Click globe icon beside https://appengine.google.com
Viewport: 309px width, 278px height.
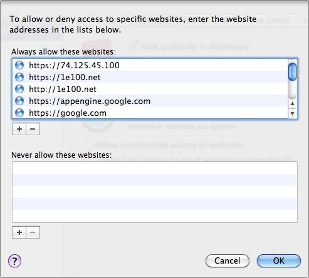(x=19, y=101)
